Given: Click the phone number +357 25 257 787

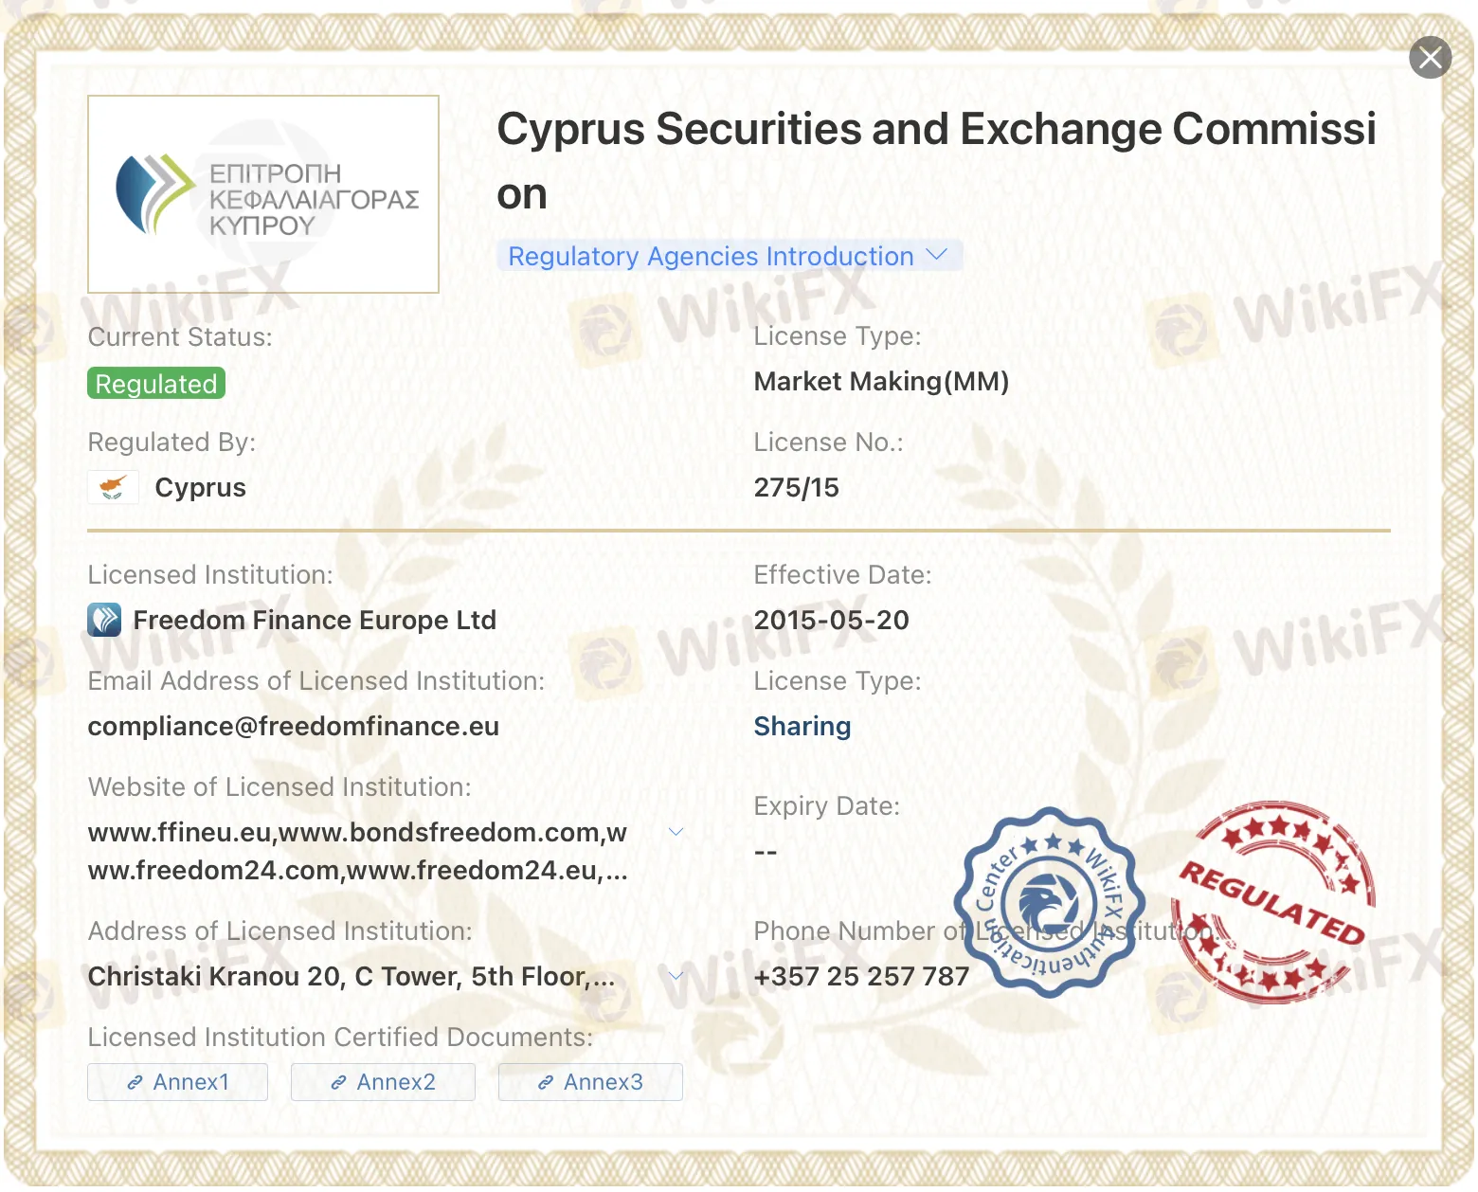Looking at the screenshot, I should [861, 977].
